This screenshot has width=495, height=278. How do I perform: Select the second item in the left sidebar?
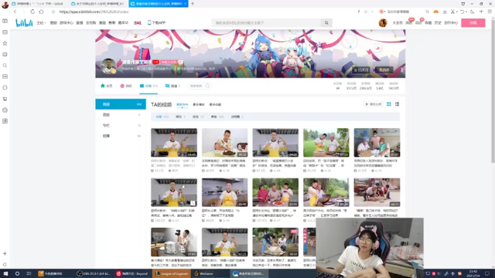coord(121,115)
